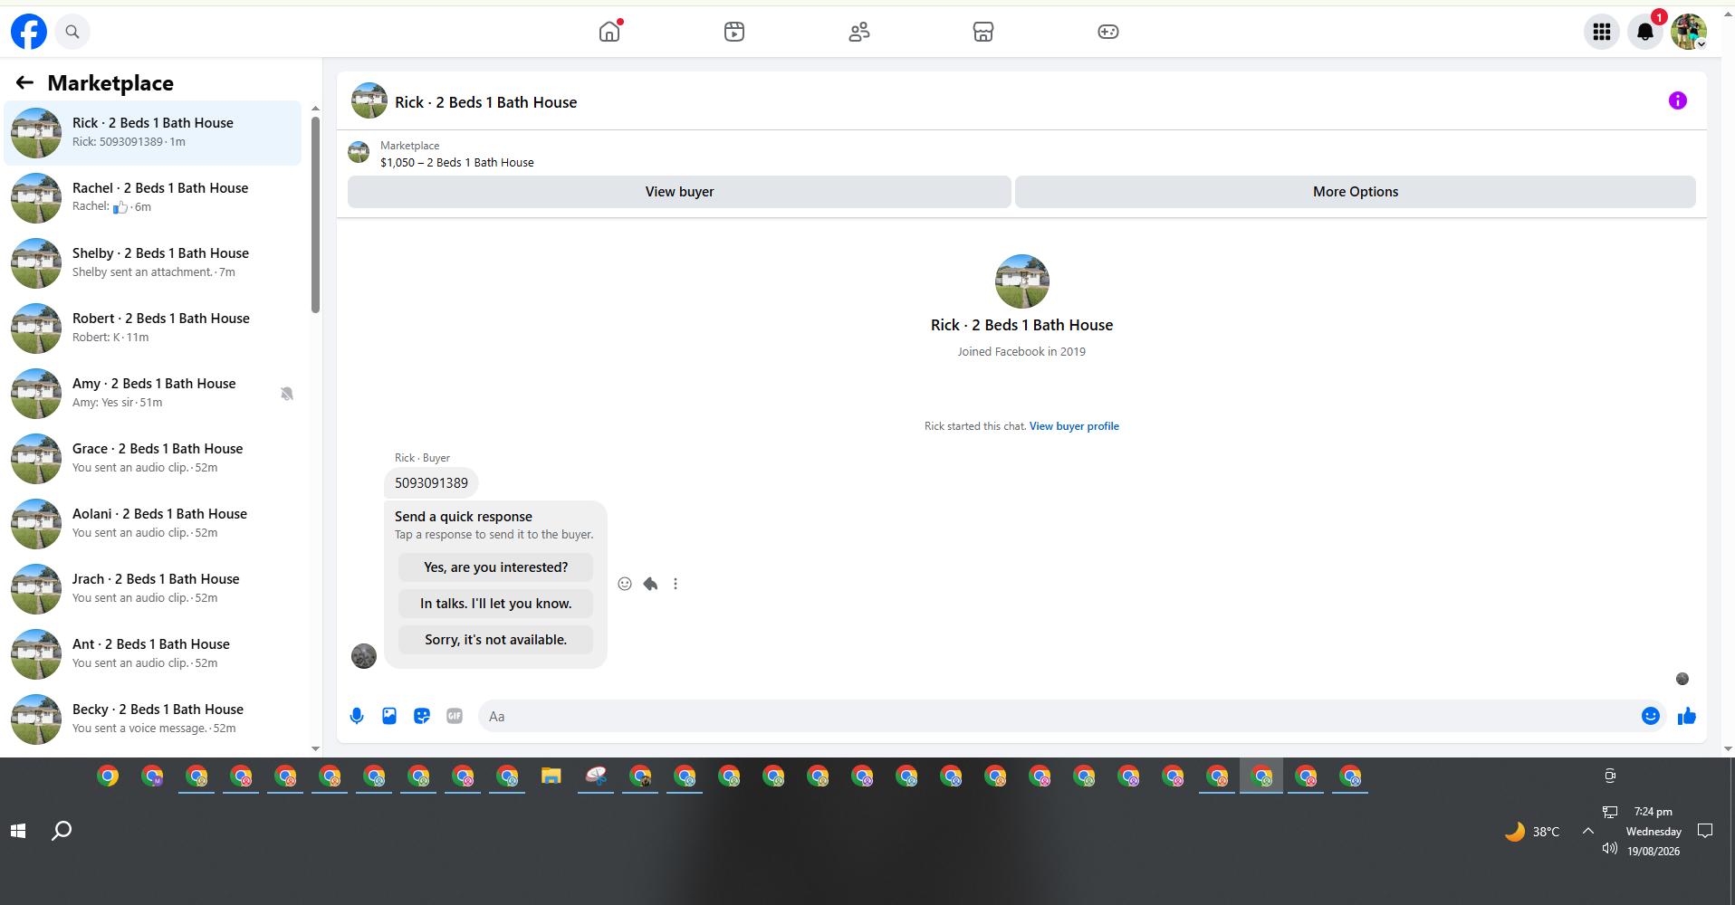
Task: Send quick response 'In talks. I'll let you know.'
Action: [495, 604]
